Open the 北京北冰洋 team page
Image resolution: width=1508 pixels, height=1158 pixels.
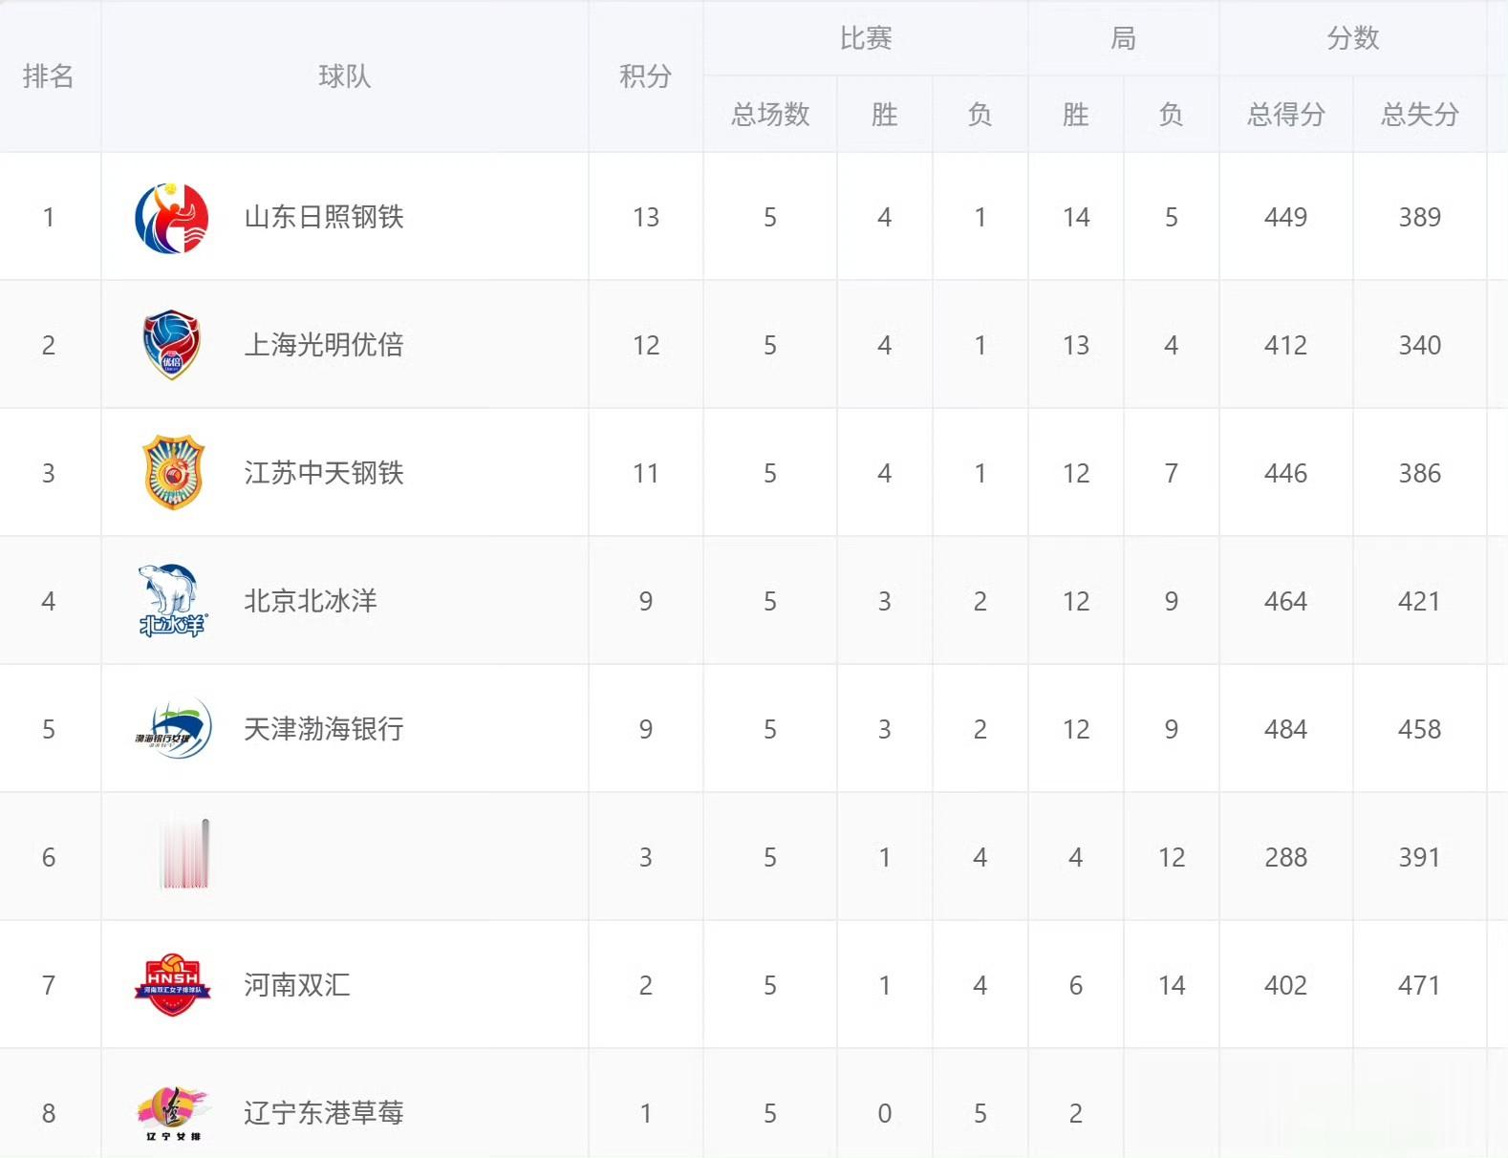[x=311, y=601]
